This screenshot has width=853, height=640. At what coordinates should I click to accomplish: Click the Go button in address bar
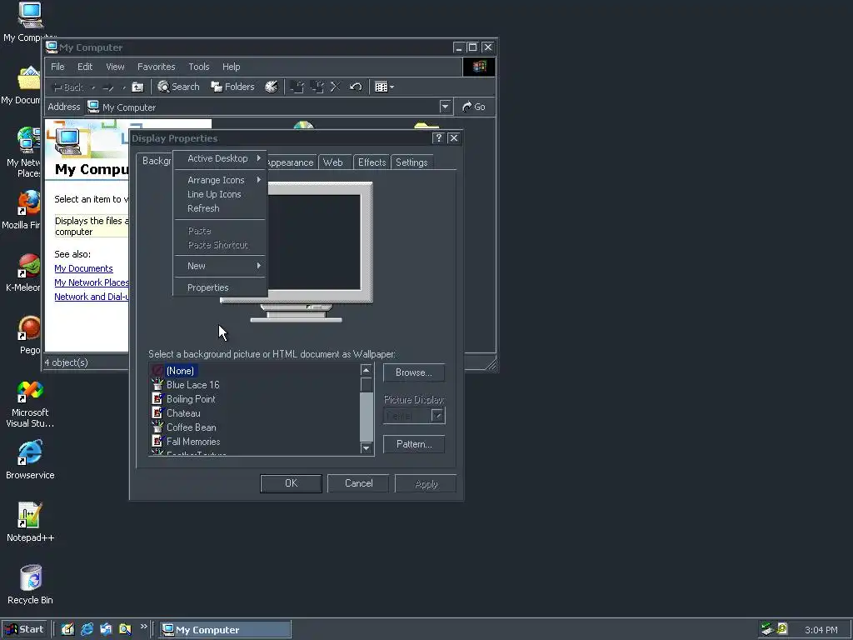tap(474, 107)
